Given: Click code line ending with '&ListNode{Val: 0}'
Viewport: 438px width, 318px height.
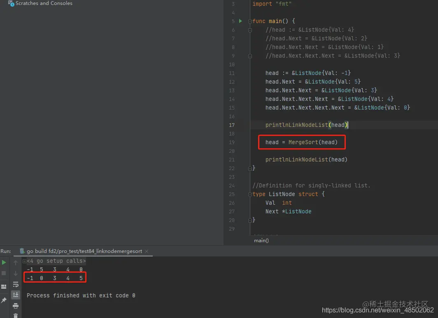Looking at the screenshot, I should tap(338, 108).
